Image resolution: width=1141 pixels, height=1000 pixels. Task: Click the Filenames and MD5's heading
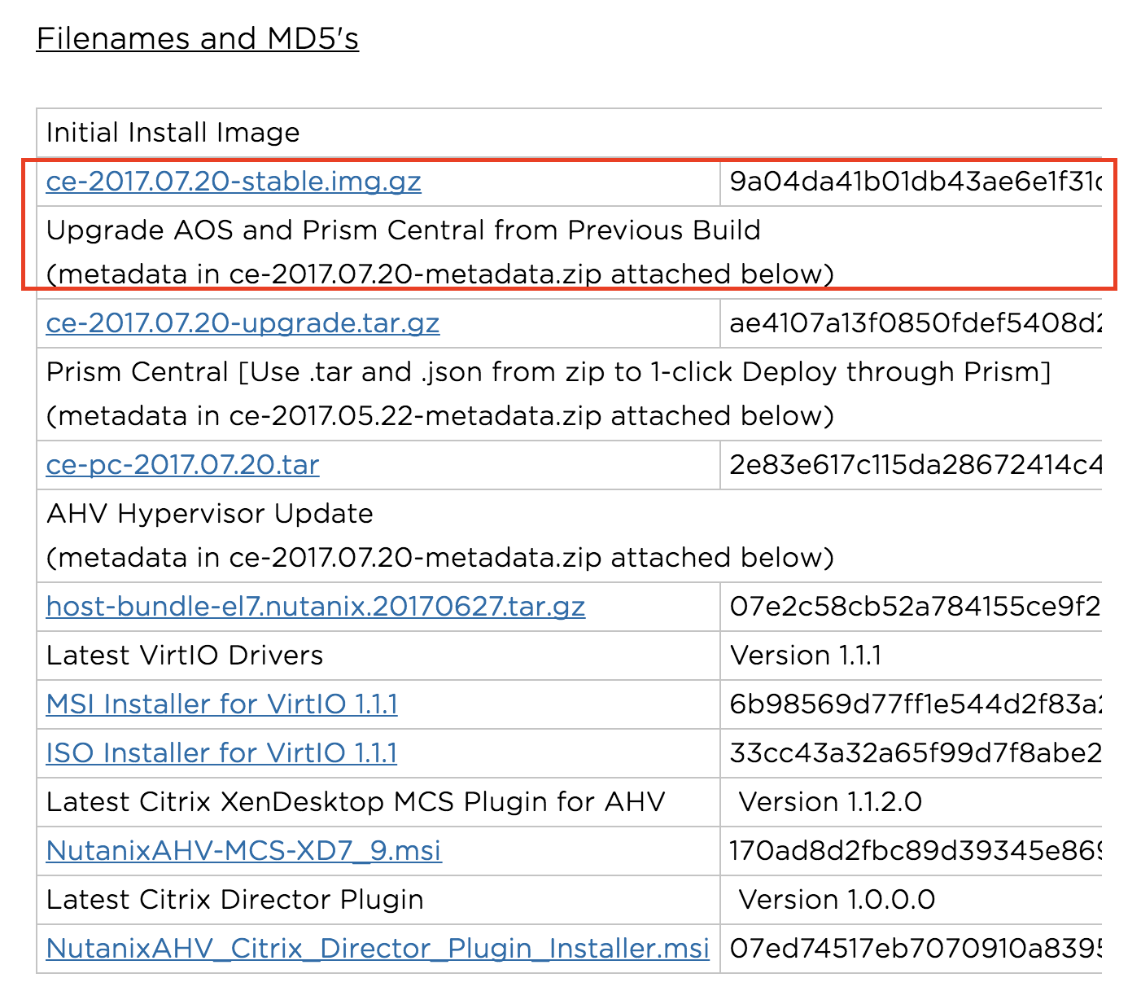[198, 38]
